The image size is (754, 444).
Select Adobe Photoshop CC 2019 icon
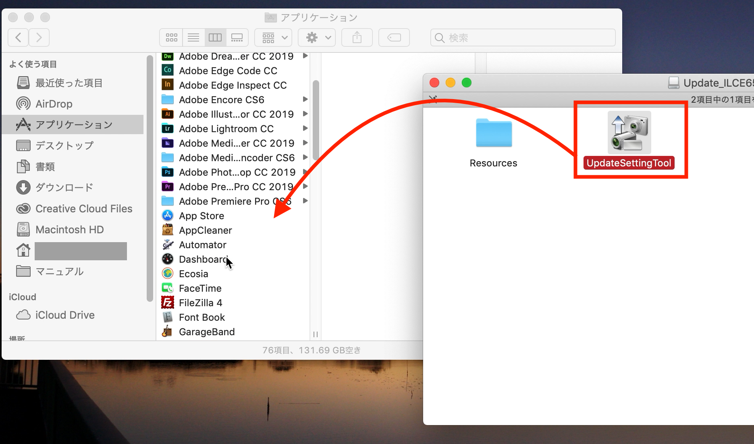pos(168,172)
